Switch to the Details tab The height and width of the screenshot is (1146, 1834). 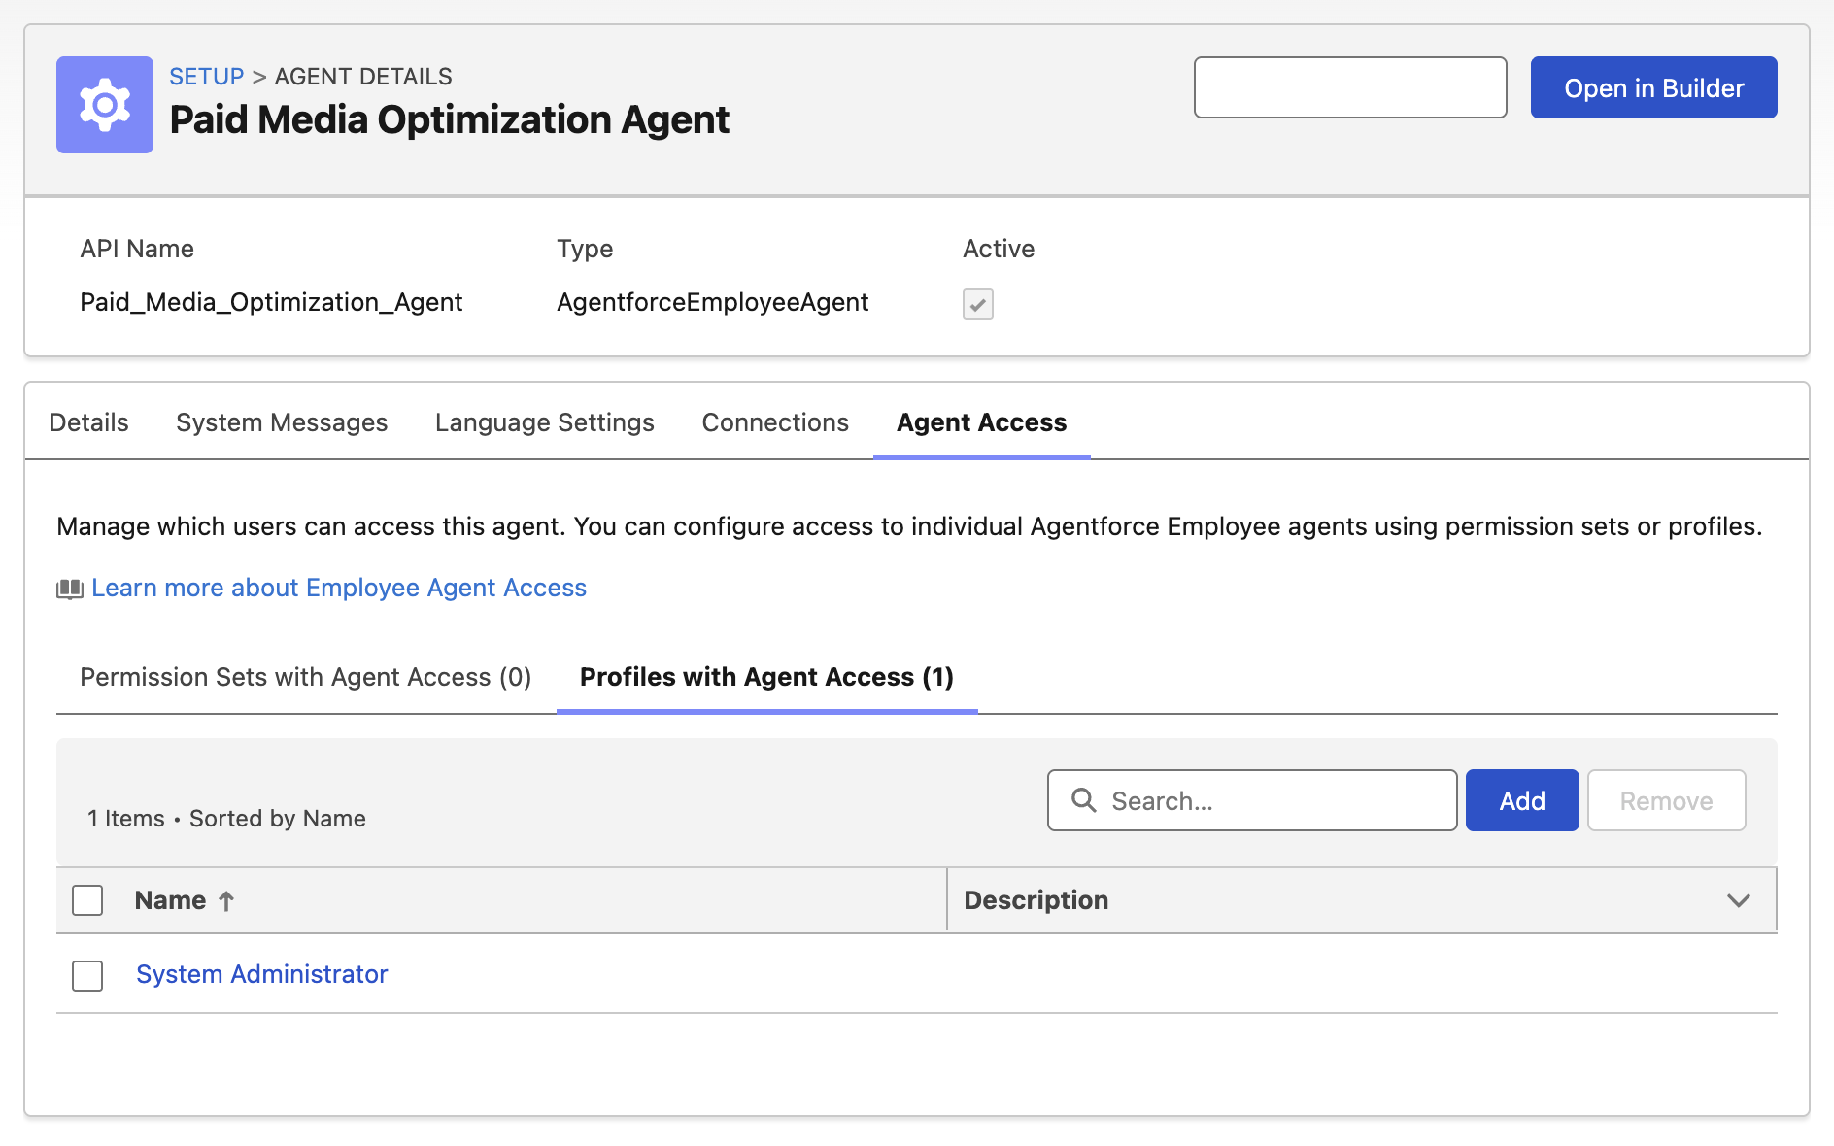[88, 422]
